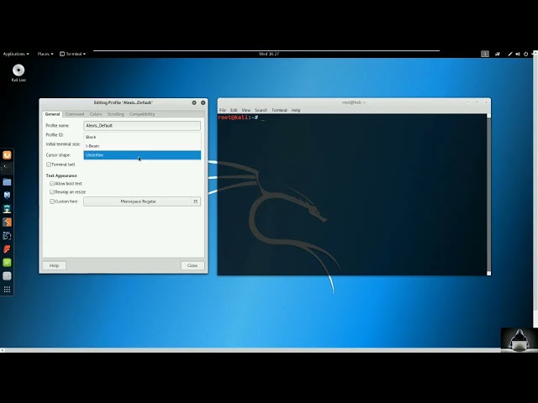Switch to the Compatibility tab
538x403 pixels.
click(x=142, y=114)
